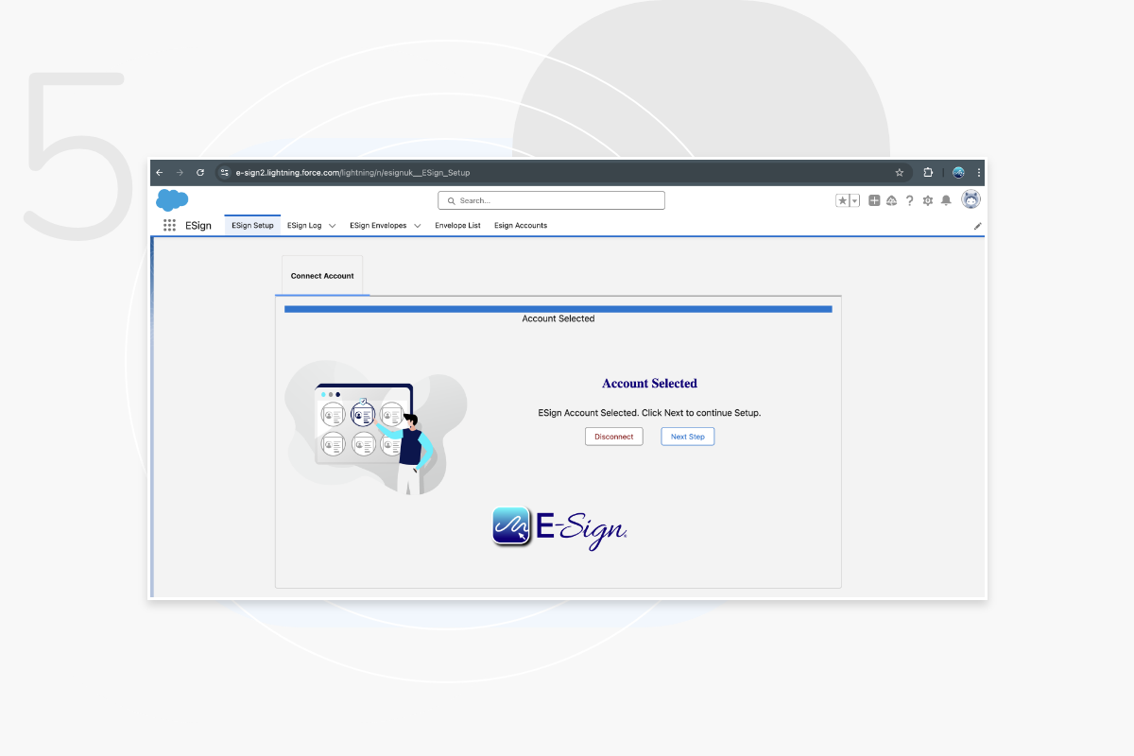Open the browser extensions puzzle icon
The height and width of the screenshot is (756, 1134).
tap(928, 173)
